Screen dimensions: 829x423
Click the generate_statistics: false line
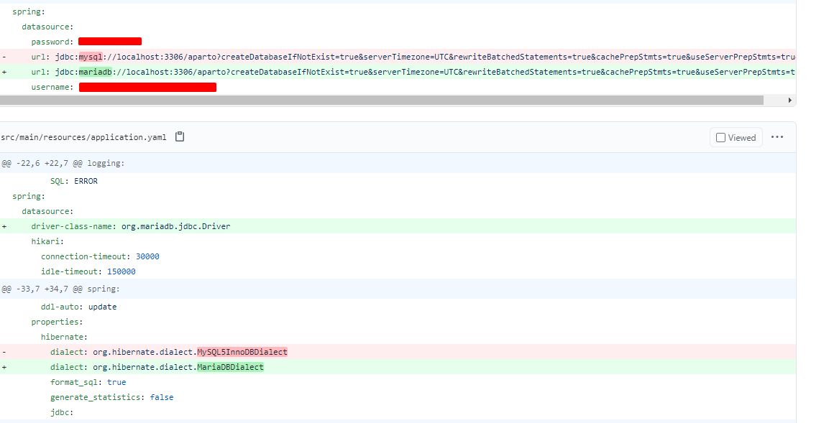click(x=111, y=397)
